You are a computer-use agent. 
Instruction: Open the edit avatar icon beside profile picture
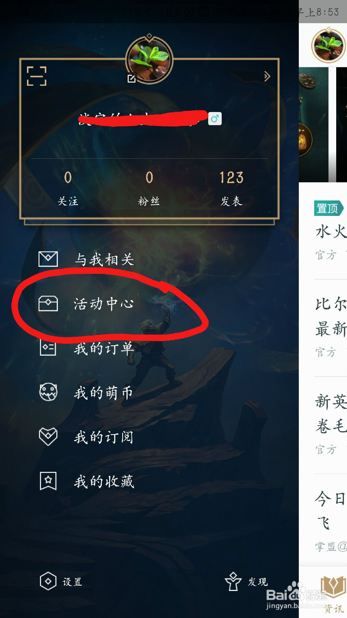(131, 79)
